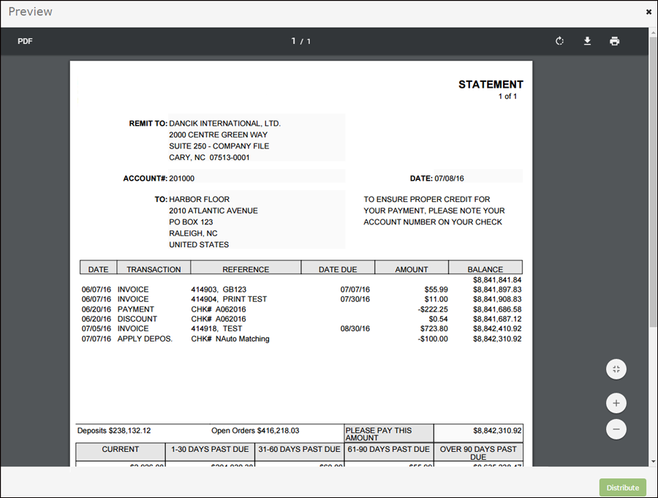Screen dimensions: 658x498
Task: Click the REFERENCE column header
Action: point(246,269)
